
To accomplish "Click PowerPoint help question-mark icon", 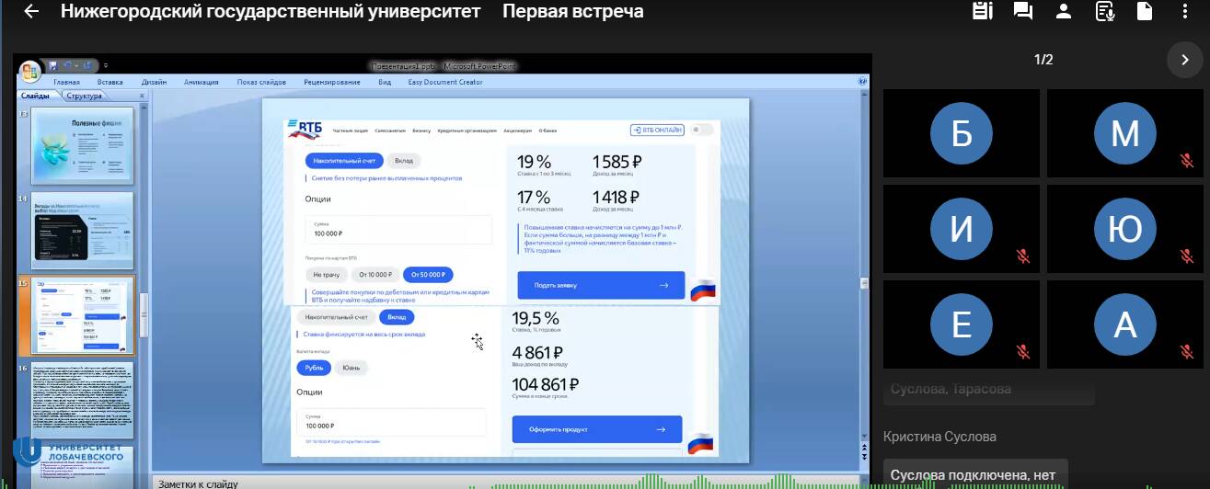I will click(x=862, y=82).
